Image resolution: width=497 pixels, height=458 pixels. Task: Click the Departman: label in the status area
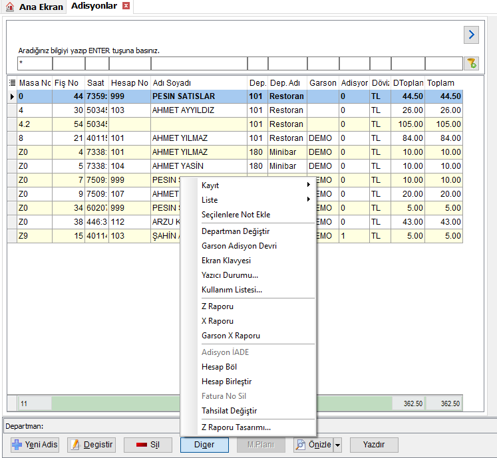pos(25,426)
